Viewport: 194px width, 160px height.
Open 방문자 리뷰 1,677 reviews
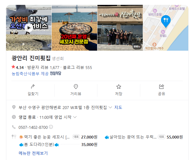pos(43,68)
